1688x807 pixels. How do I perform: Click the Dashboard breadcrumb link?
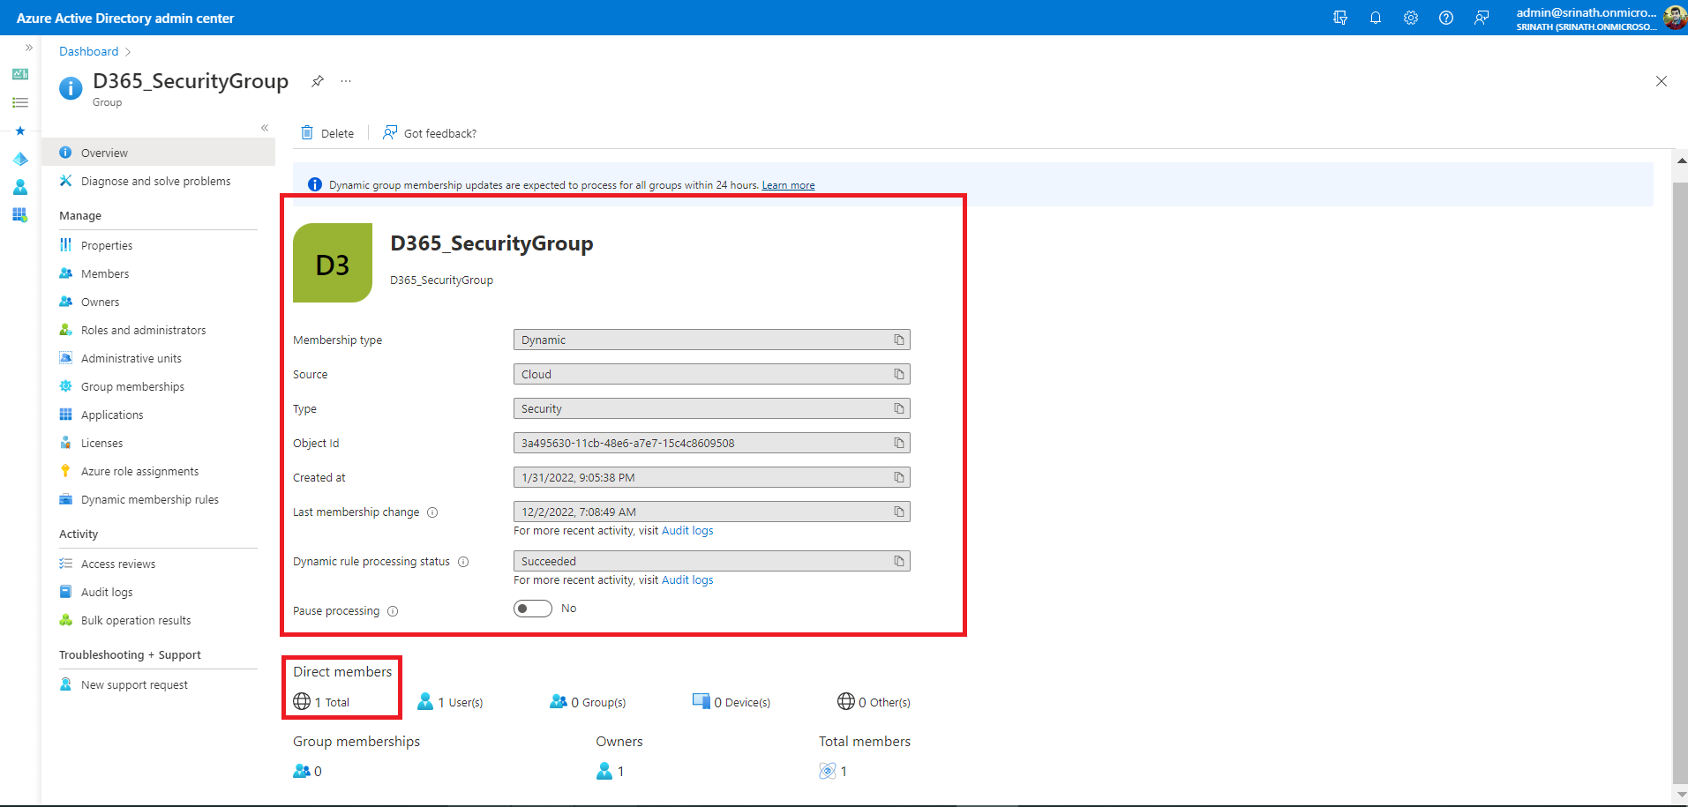88,51
